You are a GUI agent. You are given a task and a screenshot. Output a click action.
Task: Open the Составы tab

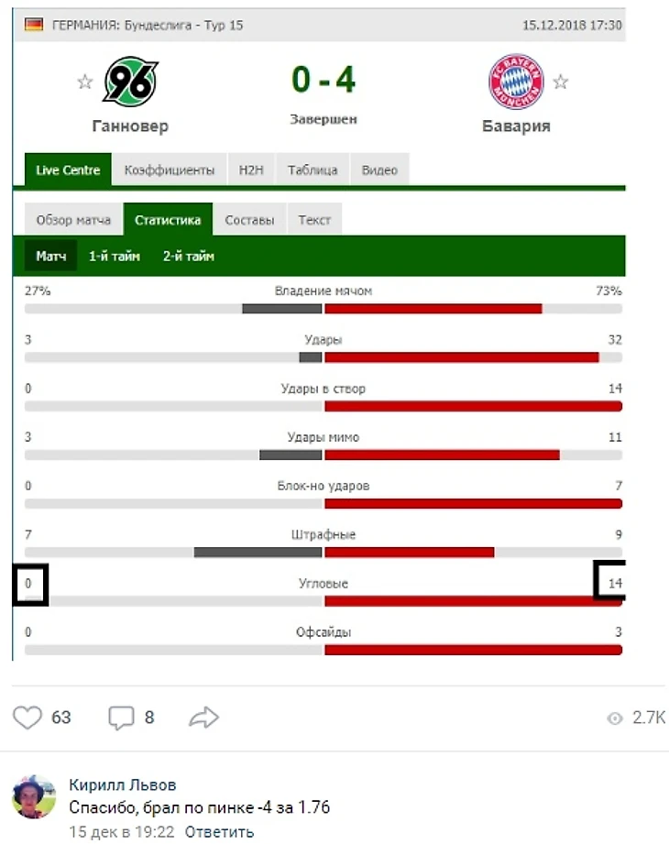[249, 220]
